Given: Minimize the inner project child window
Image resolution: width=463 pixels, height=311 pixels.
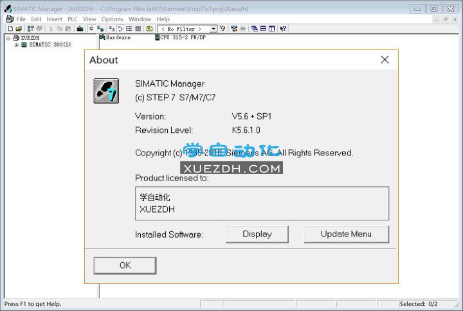Looking at the screenshot, I should 436,19.
